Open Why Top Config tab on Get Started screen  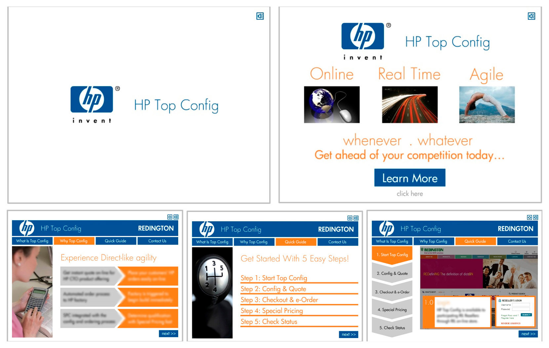pyautogui.click(x=254, y=242)
